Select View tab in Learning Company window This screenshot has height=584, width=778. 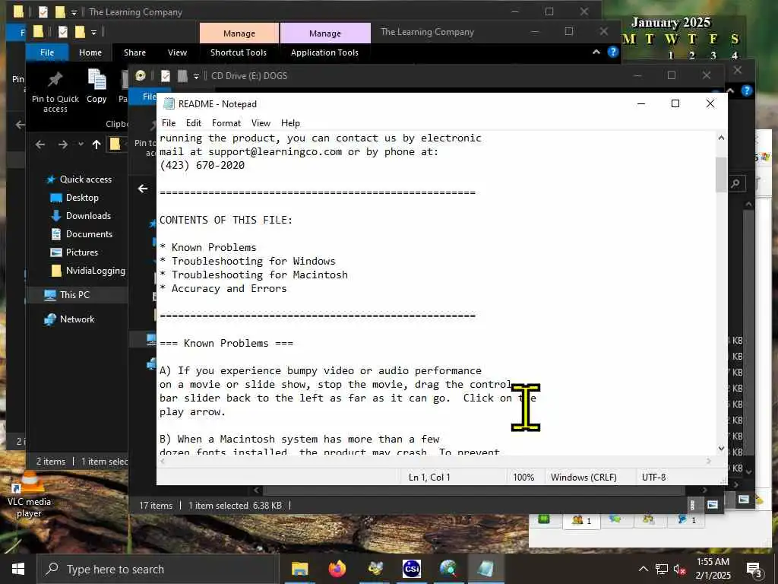[x=177, y=52]
